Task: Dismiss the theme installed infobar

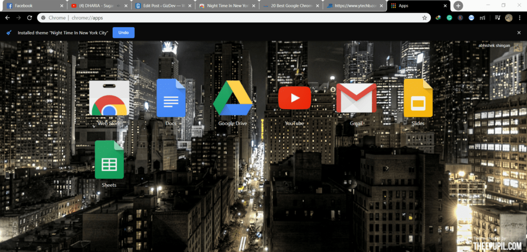Action: (519, 32)
